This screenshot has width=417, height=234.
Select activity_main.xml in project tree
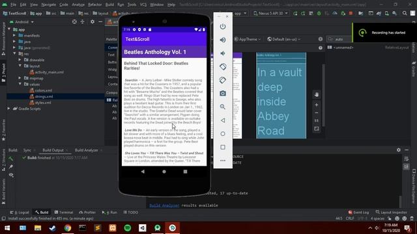tap(50, 72)
